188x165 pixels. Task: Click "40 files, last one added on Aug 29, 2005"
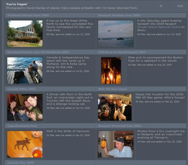(x=150, y=65)
